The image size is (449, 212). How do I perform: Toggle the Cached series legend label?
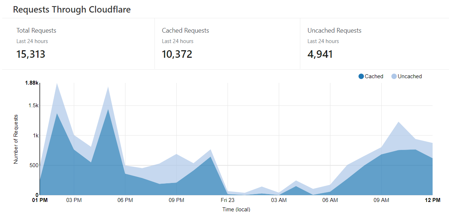pyautogui.click(x=374, y=76)
